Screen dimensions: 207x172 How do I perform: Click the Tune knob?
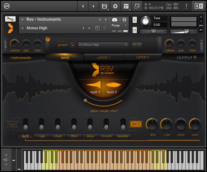tap(145, 21)
